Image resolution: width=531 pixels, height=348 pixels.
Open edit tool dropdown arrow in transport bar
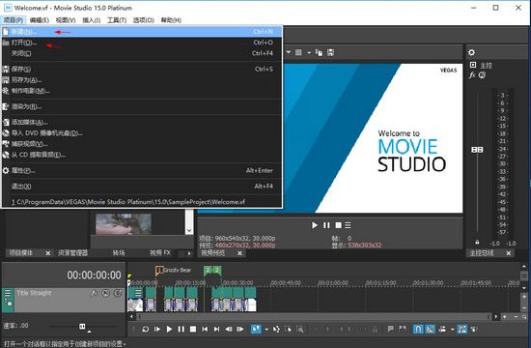(x=266, y=330)
